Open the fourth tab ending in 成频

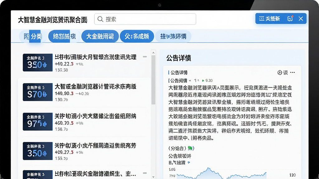point(137,36)
